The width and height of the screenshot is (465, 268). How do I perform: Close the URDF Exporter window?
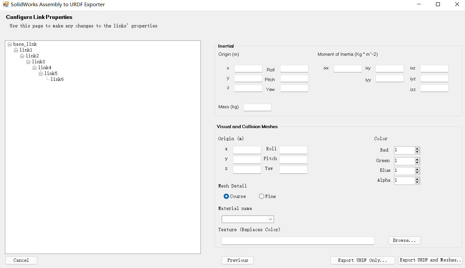coord(457,5)
